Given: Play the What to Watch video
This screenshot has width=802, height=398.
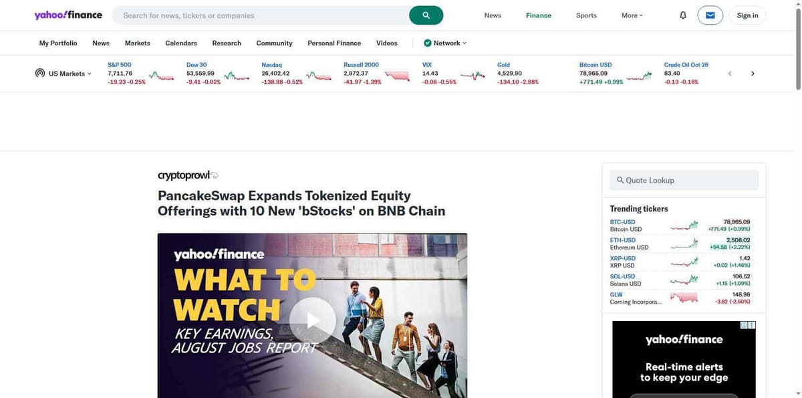Looking at the screenshot, I should [x=313, y=320].
